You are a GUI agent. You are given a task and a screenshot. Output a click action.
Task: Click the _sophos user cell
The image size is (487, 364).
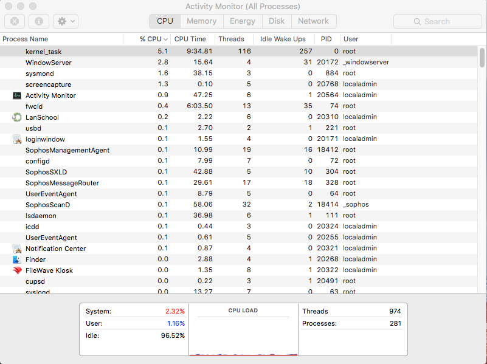356,205
